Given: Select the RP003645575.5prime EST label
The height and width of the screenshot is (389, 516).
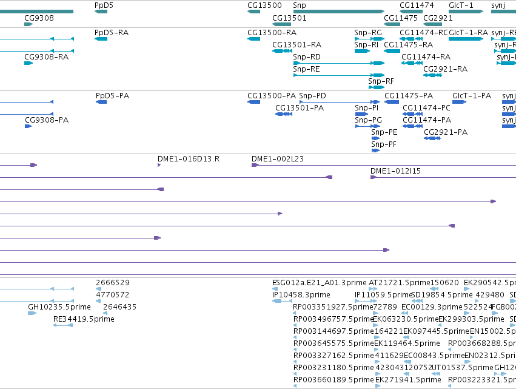Looking at the screenshot, I should (333, 343).
